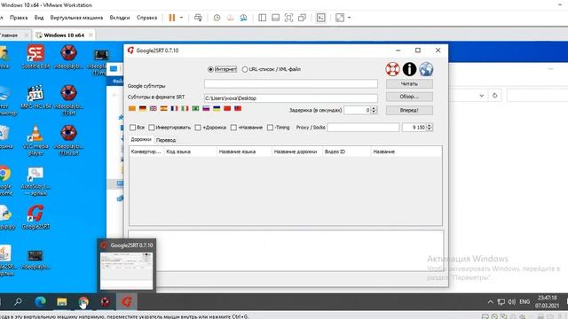568x319 pixels.
Task: Open VMware snapshot manager icon
Action: [x=243, y=18]
